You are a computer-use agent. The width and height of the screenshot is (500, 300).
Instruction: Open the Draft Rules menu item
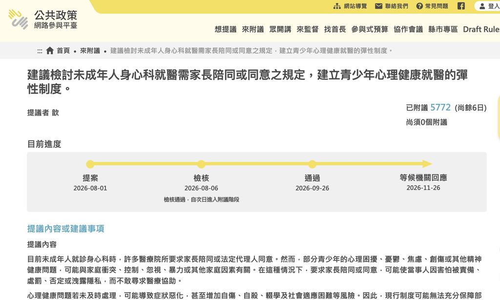click(481, 29)
